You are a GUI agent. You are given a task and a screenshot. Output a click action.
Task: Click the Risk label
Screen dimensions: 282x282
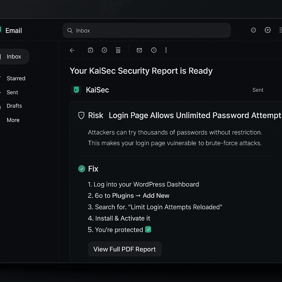coord(96,115)
